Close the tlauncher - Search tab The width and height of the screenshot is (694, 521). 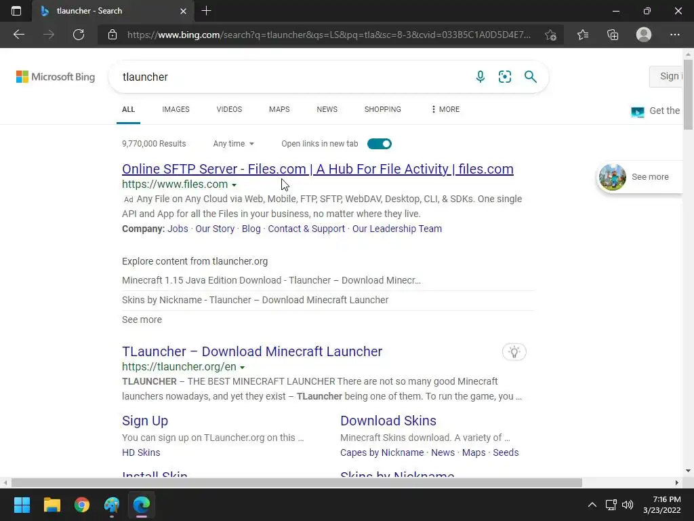coord(183,11)
